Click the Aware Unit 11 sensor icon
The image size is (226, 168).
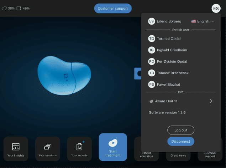point(151,101)
